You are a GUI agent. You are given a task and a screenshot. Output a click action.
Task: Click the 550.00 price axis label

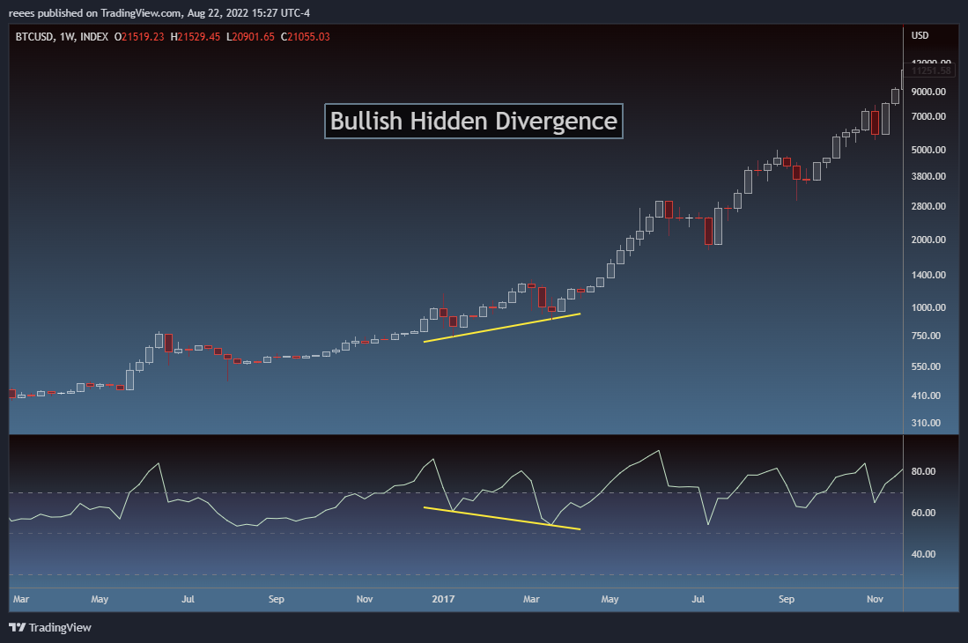(x=926, y=366)
